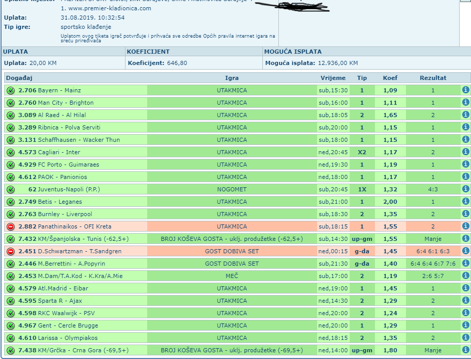The width and height of the screenshot is (471, 359).
Task: Open info icon for Bayern - Mainz row
Action: tap(466, 90)
